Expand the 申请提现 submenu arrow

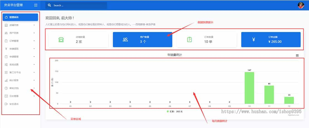coord(34,49)
